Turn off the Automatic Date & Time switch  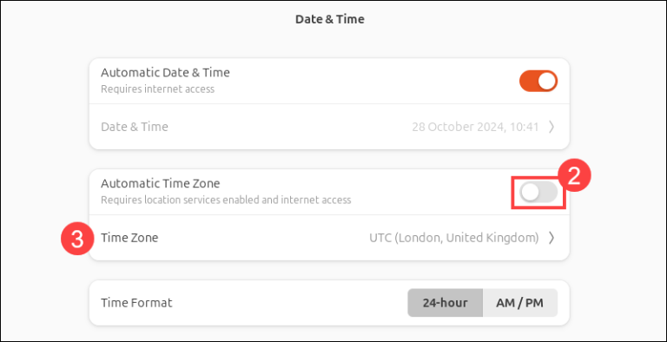(x=538, y=81)
